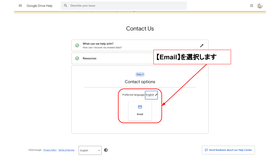Click checkmark next to 'What can we help with?'
Screen dimensions: 280x157
click(77, 46)
